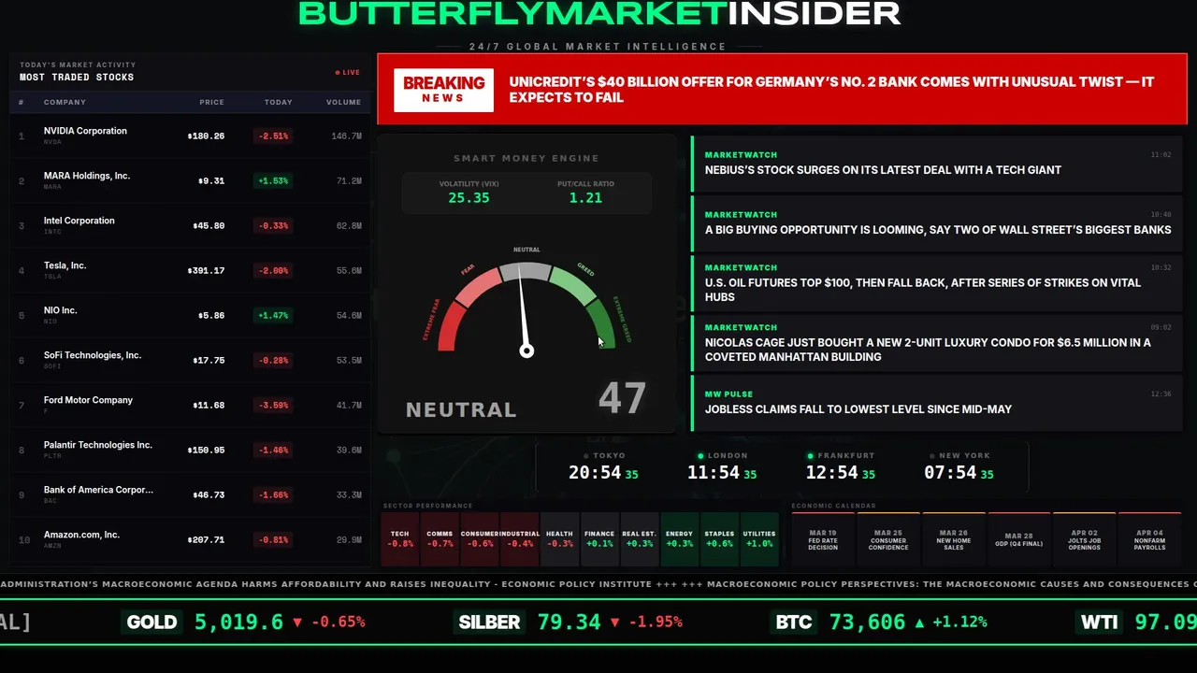Click the Put/Call Ratio 1.21 value
Viewport: 1197px width, 673px height.
pos(585,198)
